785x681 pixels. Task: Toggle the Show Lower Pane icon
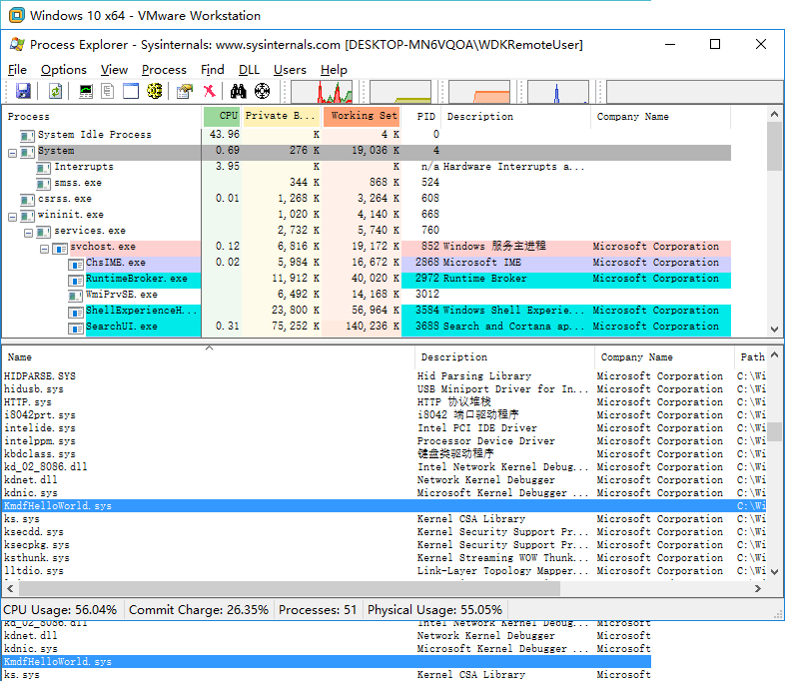pos(131,91)
